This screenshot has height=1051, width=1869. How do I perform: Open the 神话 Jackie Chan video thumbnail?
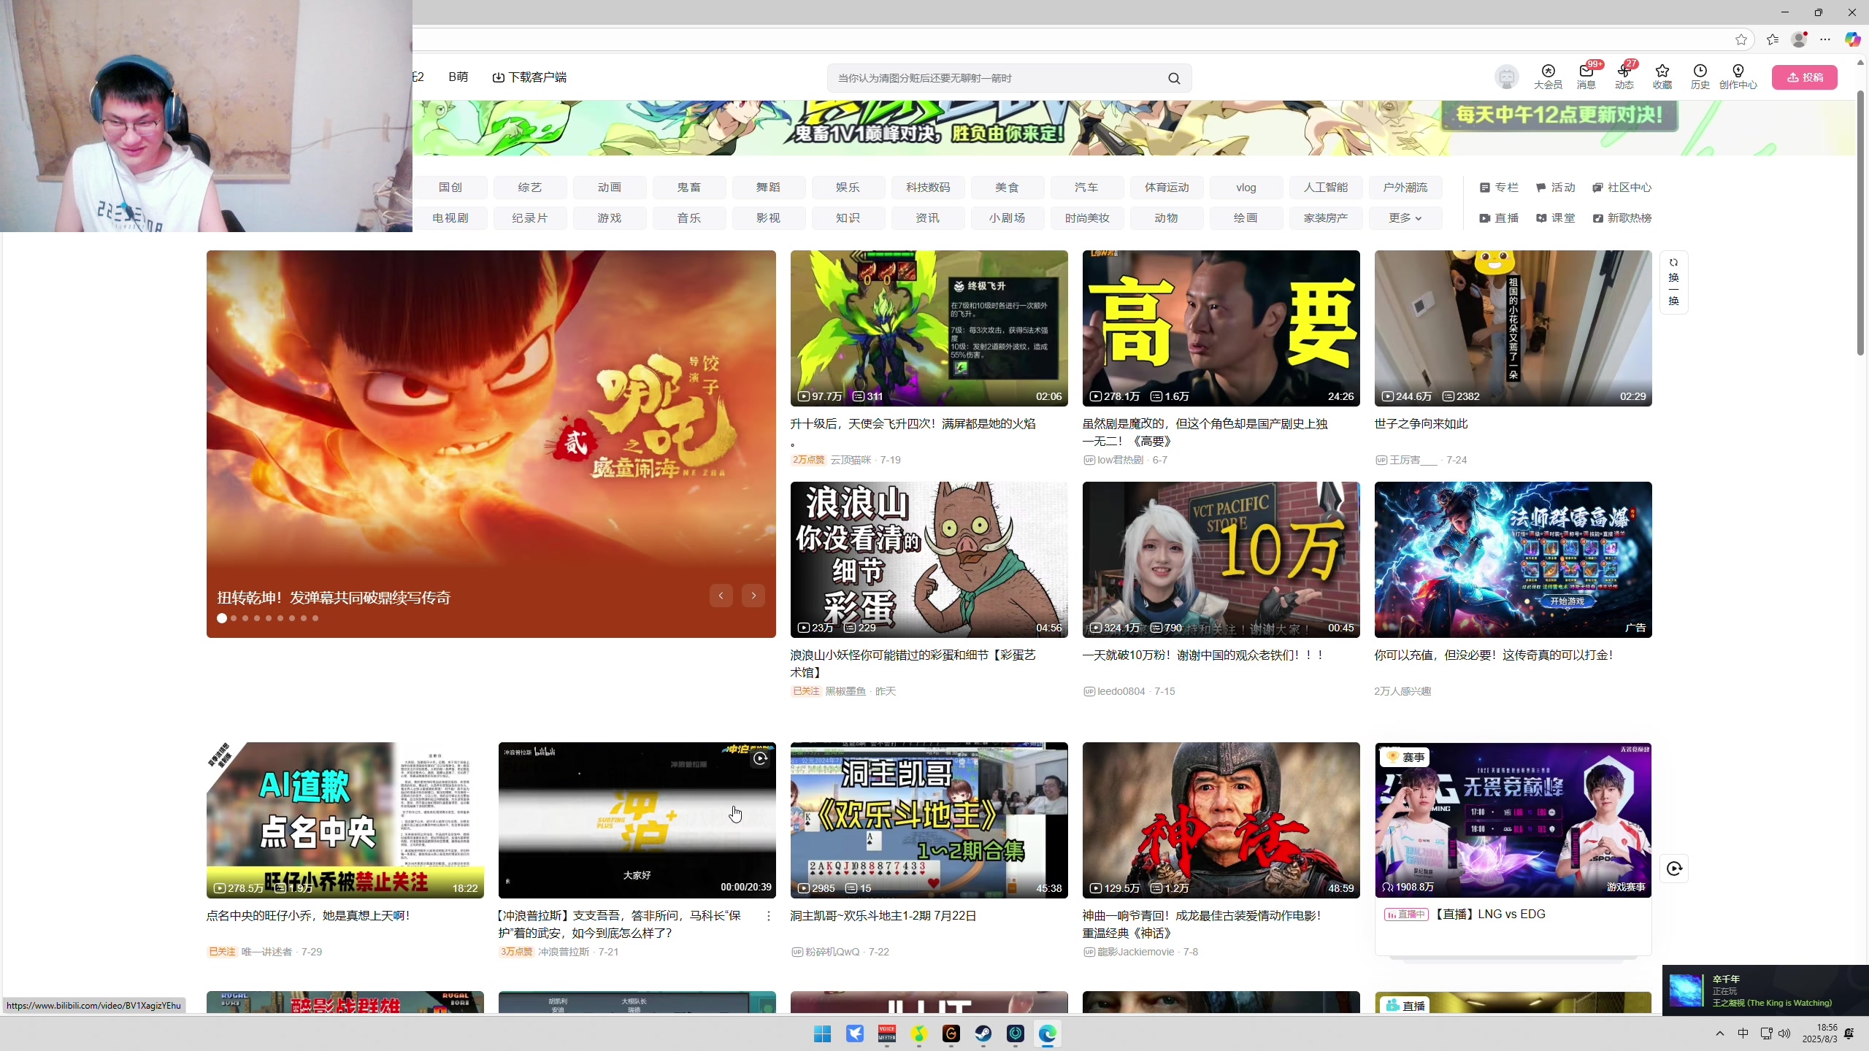pos(1221,820)
